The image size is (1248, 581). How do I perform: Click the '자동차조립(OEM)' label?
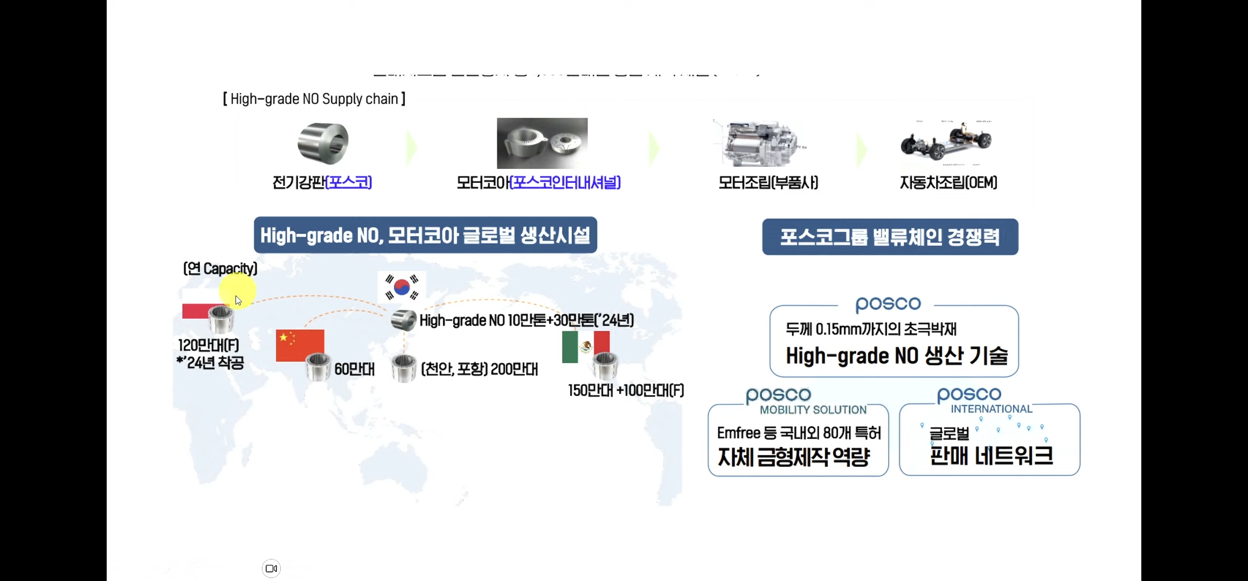click(x=948, y=183)
